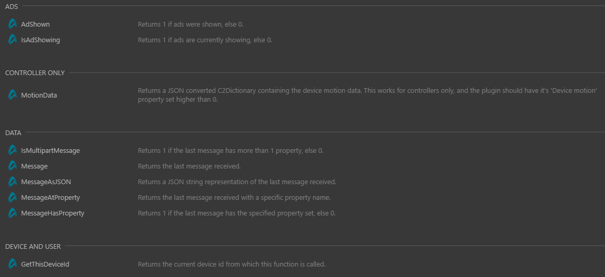Click the icon beside Message expression

13,166
